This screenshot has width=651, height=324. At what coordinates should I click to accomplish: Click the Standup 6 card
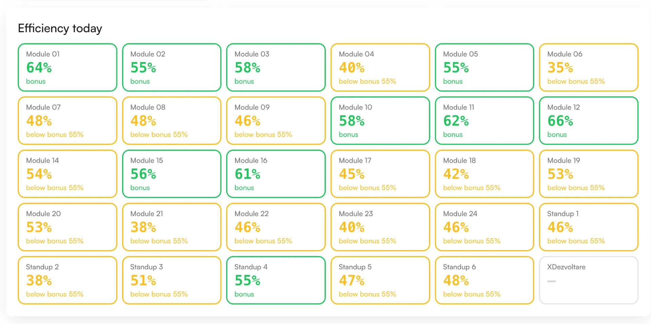tap(485, 280)
